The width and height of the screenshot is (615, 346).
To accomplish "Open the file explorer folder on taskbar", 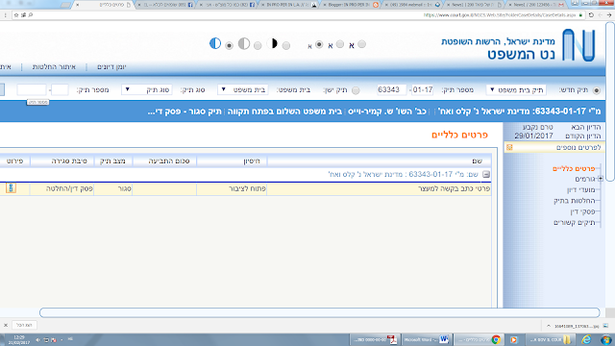I will pyautogui.click(x=550, y=339).
